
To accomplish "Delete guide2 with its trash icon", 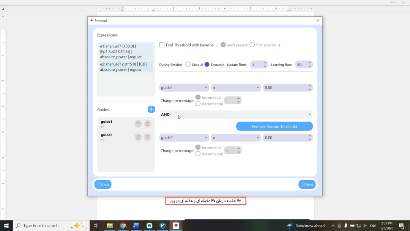I will tap(147, 137).
